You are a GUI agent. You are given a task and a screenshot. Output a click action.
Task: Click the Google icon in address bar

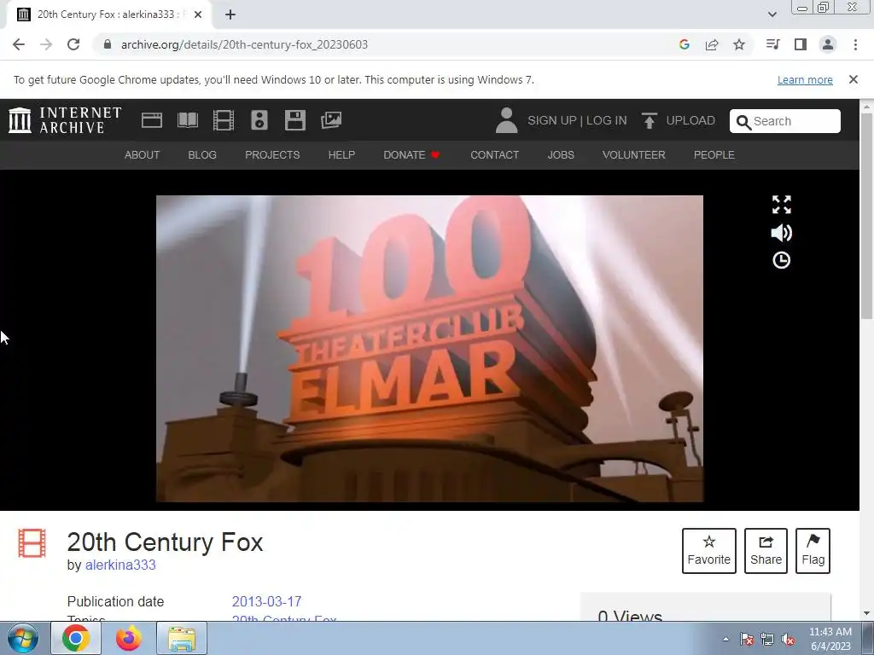(685, 44)
